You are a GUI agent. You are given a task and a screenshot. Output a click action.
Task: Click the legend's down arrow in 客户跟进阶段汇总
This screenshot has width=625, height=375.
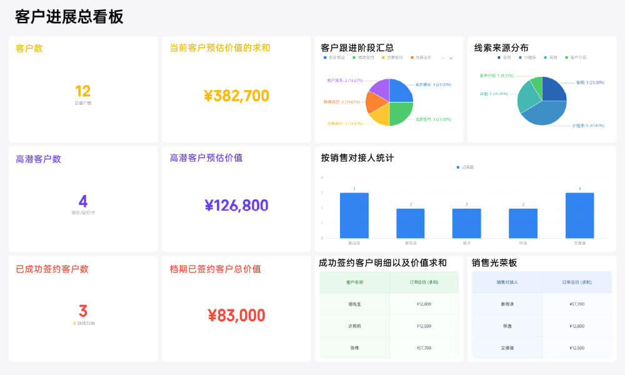point(451,58)
